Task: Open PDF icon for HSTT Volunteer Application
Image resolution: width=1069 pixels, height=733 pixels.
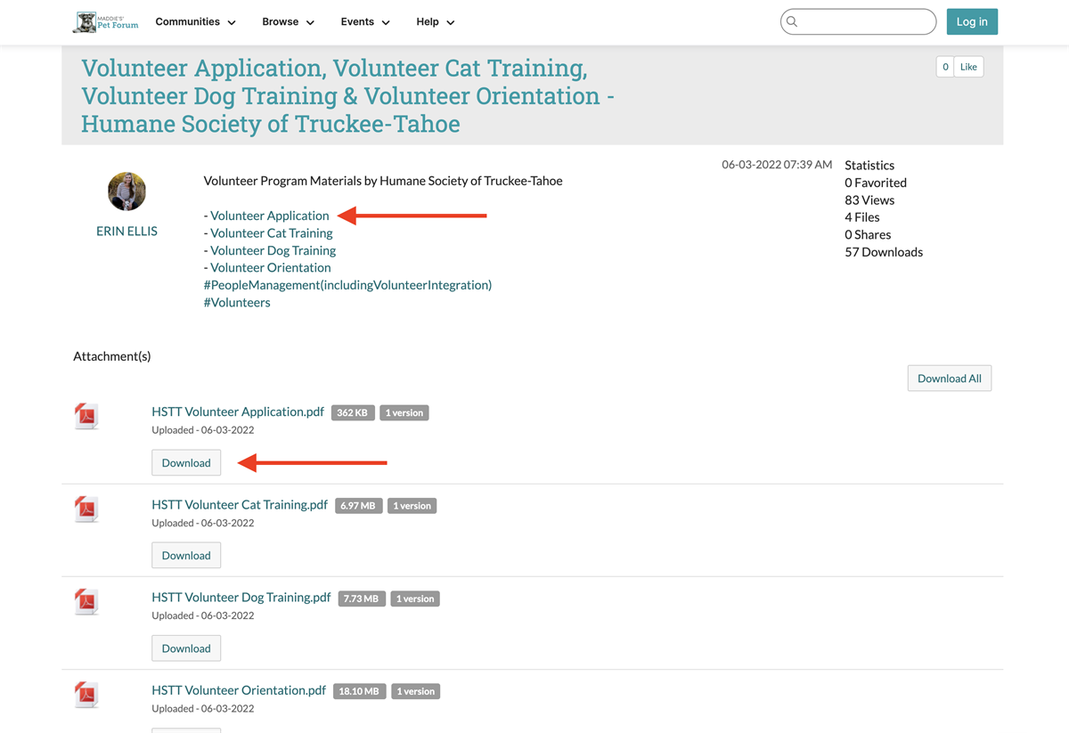Action: point(86,416)
